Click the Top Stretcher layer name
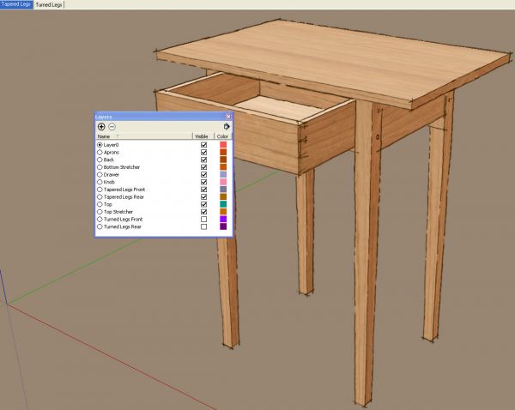 click(x=118, y=212)
